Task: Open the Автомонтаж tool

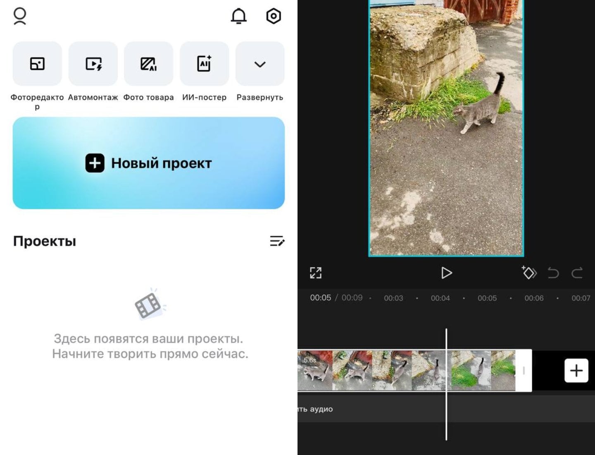Action: pos(93,64)
